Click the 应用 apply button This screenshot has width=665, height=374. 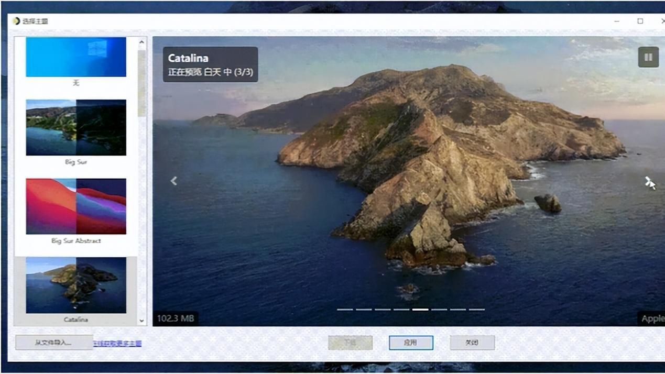pyautogui.click(x=411, y=343)
